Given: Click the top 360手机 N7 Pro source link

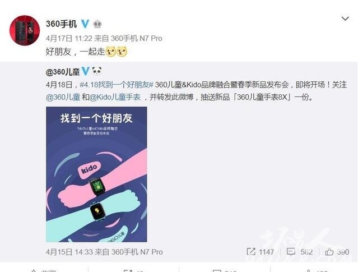Looking at the screenshot, I should point(136,38).
